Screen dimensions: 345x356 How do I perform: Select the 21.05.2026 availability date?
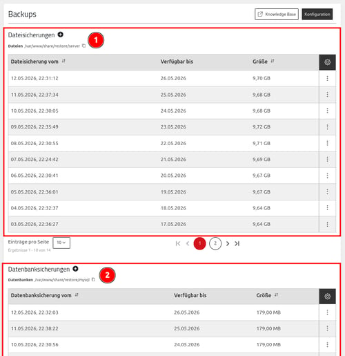[173, 159]
